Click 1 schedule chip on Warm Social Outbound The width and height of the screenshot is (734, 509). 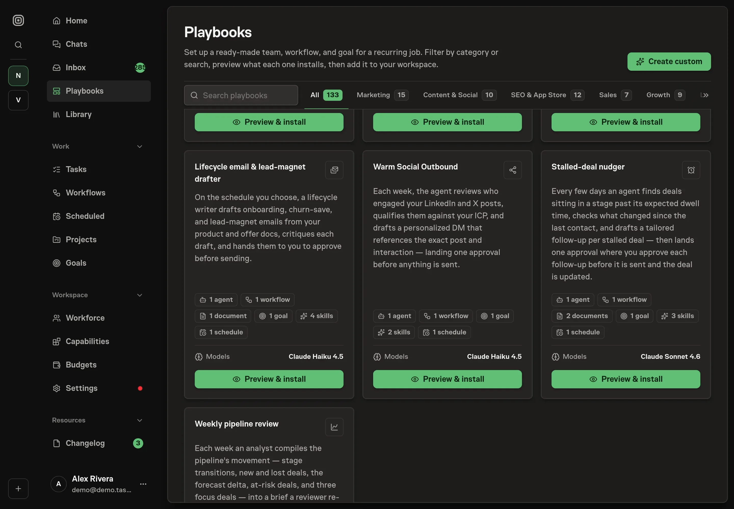pyautogui.click(x=444, y=332)
